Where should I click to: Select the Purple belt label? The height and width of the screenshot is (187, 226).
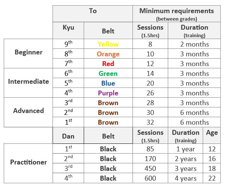pyautogui.click(x=108, y=93)
